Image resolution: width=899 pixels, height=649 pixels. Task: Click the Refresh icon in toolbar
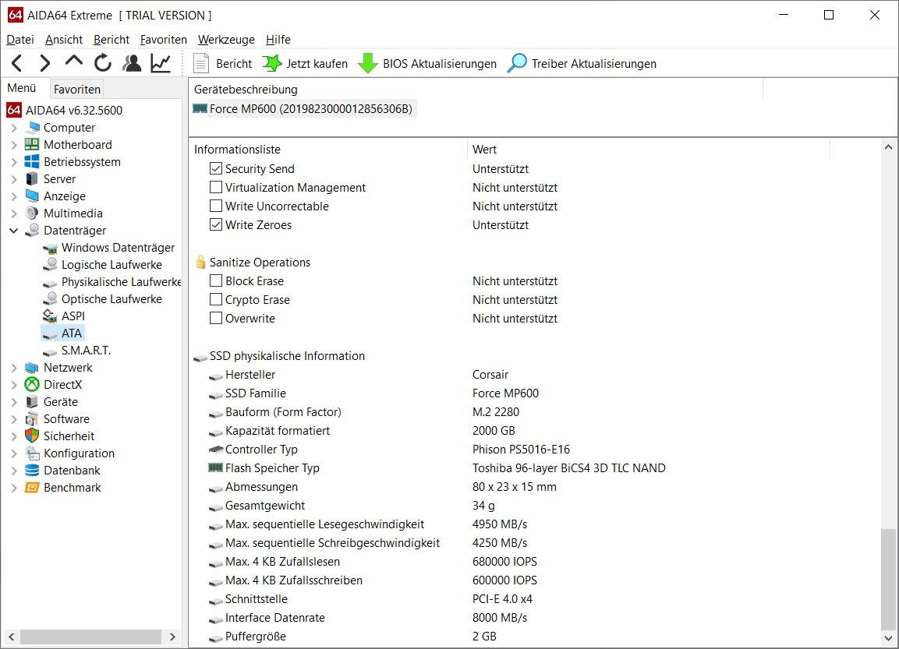tap(103, 64)
